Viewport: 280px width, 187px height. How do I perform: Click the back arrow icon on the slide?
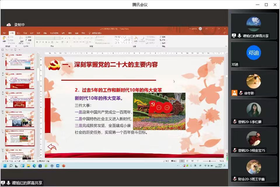point(52,147)
